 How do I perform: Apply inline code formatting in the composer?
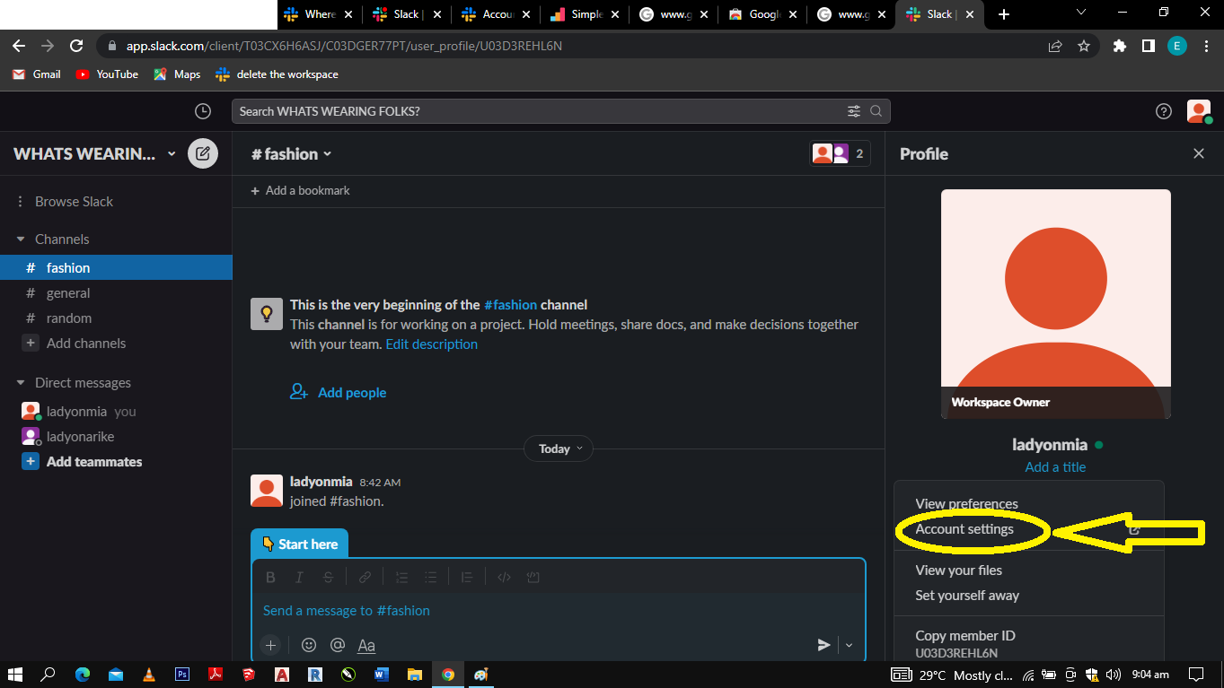tap(504, 578)
